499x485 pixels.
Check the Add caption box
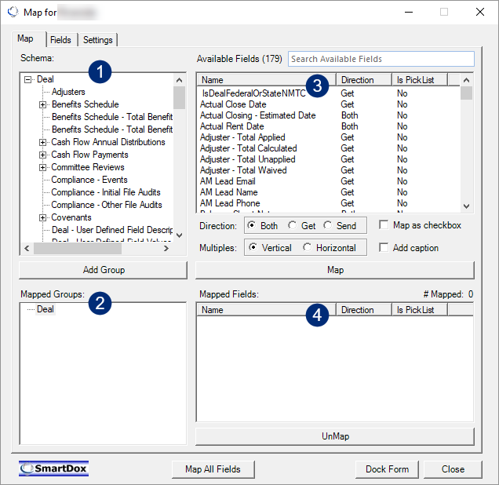384,247
